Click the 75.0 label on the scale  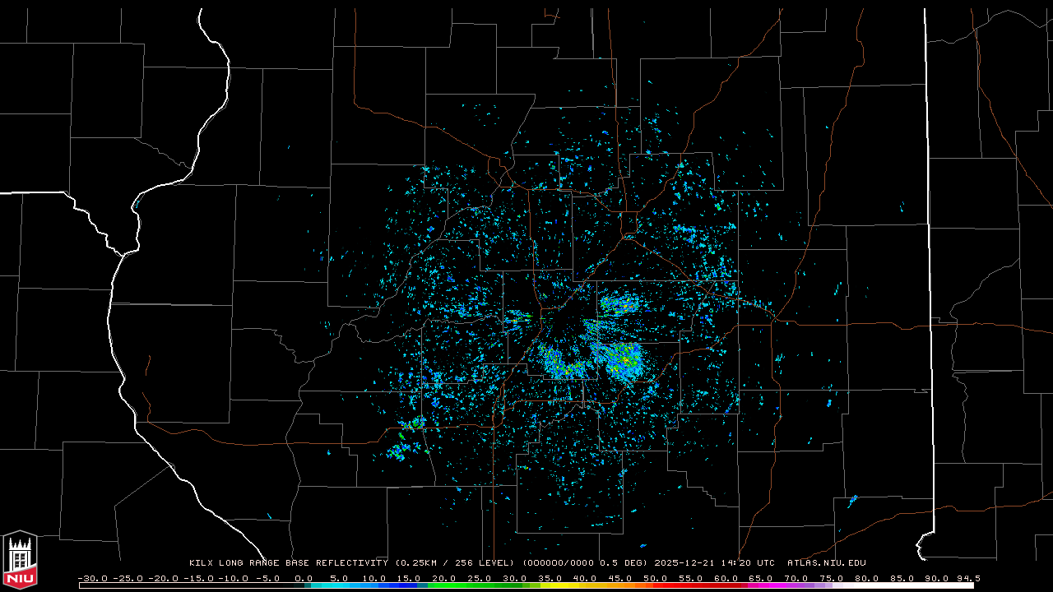pyautogui.click(x=831, y=578)
